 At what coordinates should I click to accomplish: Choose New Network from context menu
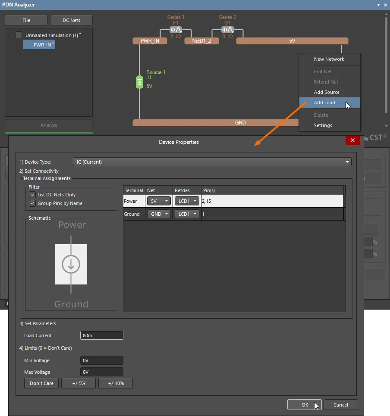tap(329, 59)
